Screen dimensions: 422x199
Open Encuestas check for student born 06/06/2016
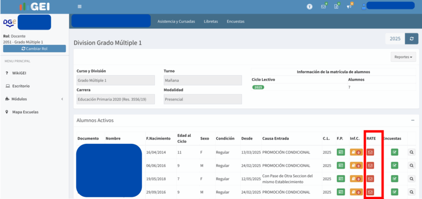click(x=394, y=165)
